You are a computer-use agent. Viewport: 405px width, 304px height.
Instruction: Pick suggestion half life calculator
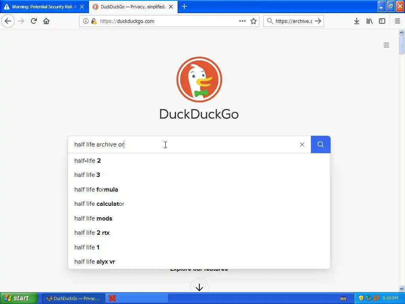pos(199,204)
